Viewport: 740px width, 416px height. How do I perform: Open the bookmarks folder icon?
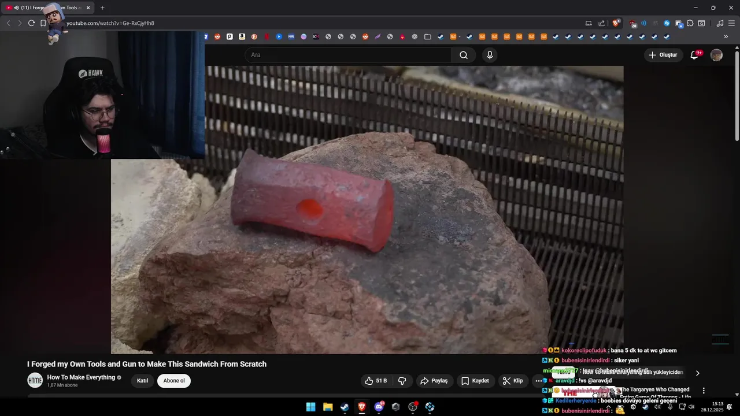(x=428, y=36)
